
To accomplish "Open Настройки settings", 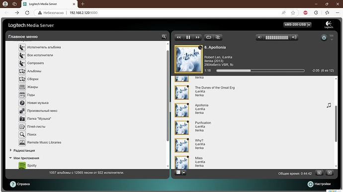I will coord(319,184).
